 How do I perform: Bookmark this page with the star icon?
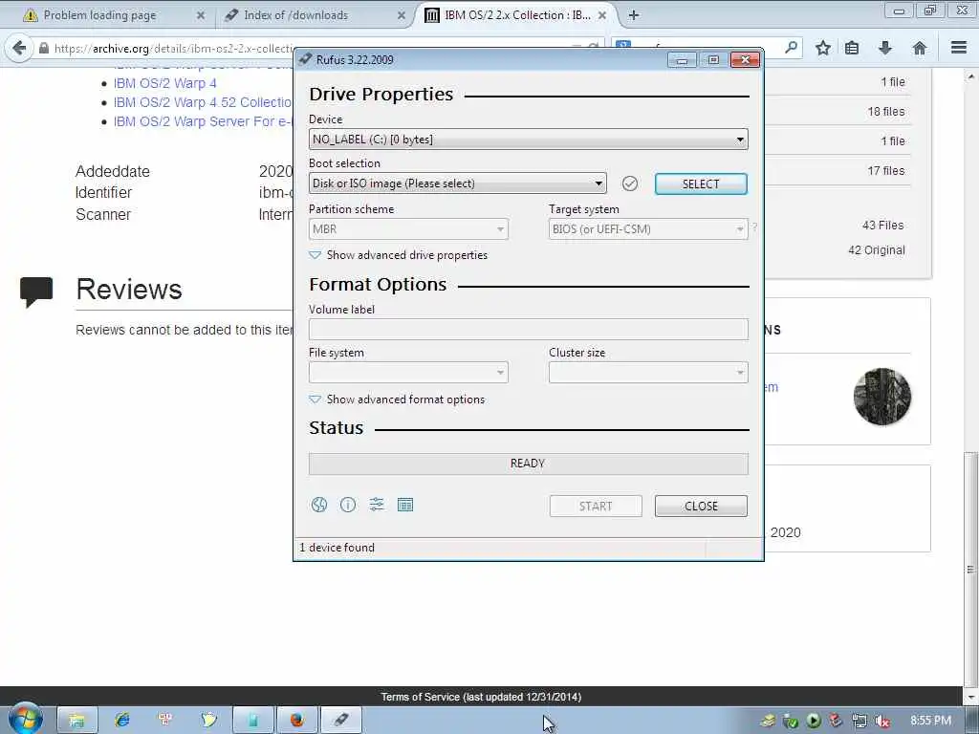click(x=823, y=48)
